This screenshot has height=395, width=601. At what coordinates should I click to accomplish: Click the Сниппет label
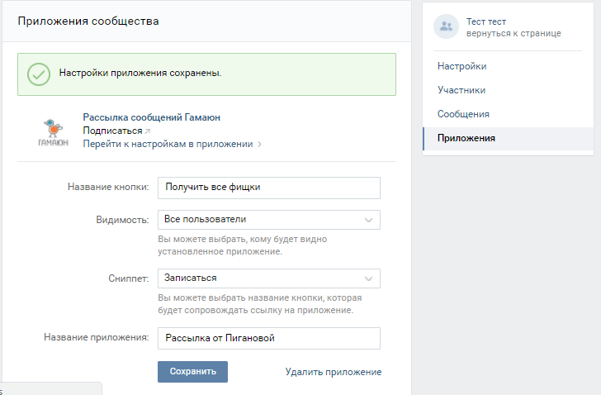[129, 278]
